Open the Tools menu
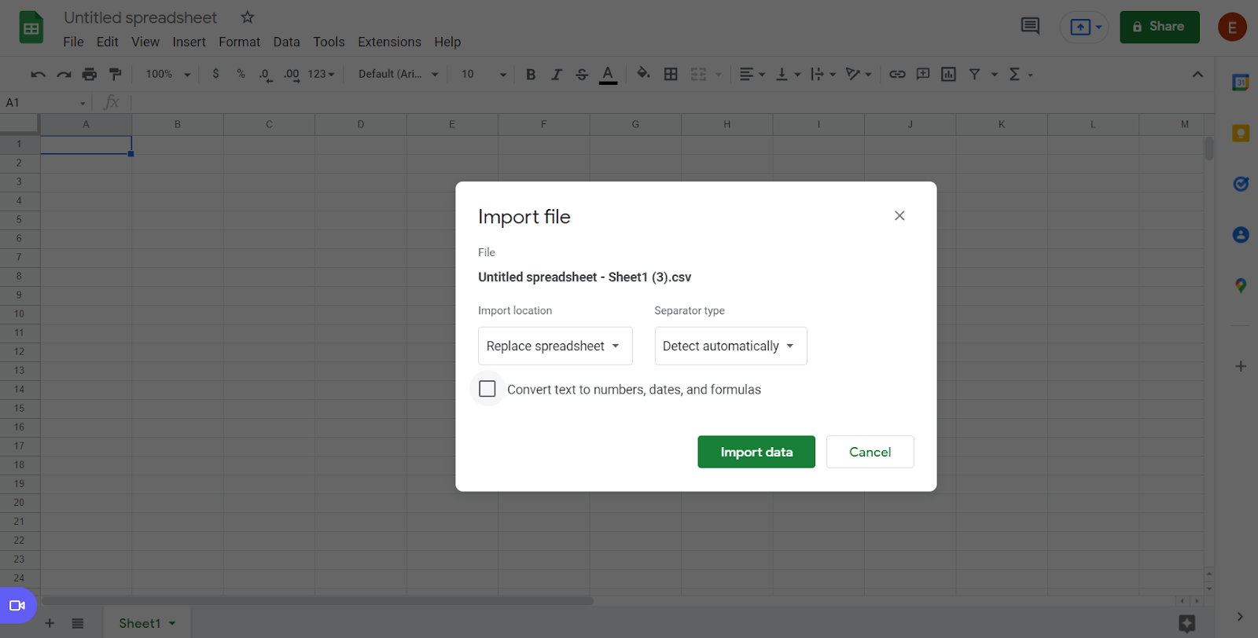The height and width of the screenshot is (638, 1258). (329, 42)
